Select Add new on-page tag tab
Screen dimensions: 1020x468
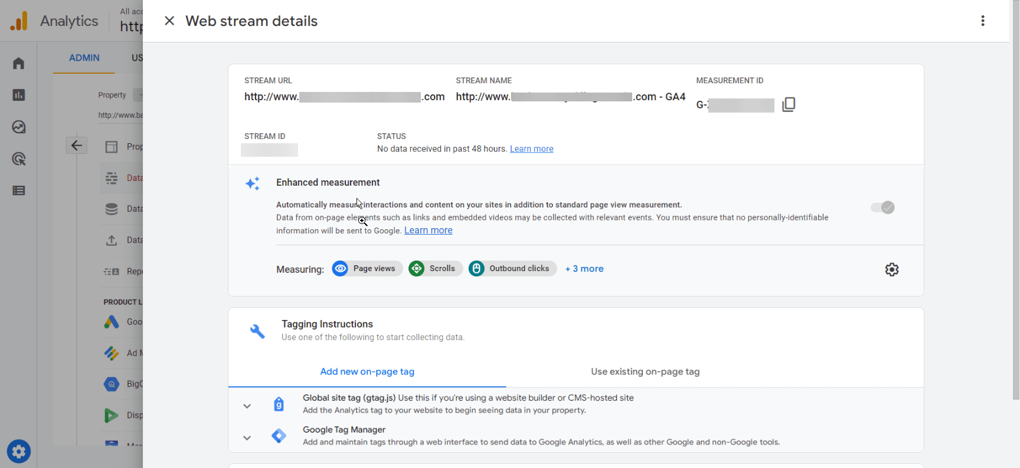pos(367,372)
